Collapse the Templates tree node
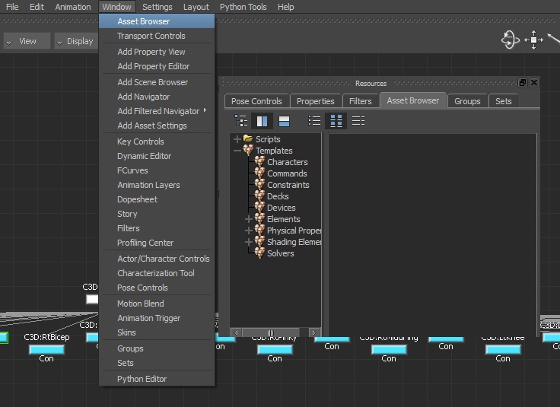This screenshot has width=560, height=407. click(x=237, y=151)
